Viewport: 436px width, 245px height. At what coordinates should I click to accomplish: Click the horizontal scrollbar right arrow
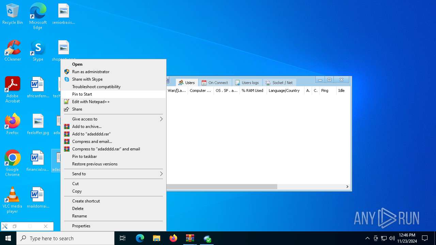click(x=347, y=187)
